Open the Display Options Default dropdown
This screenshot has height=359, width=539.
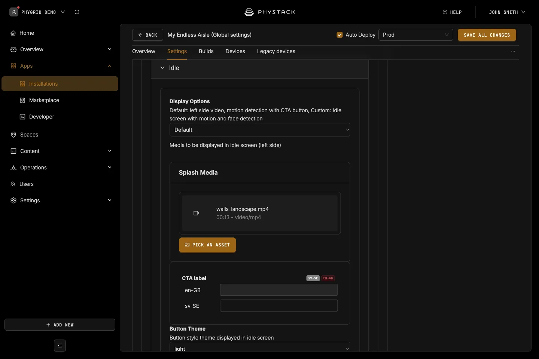point(260,130)
